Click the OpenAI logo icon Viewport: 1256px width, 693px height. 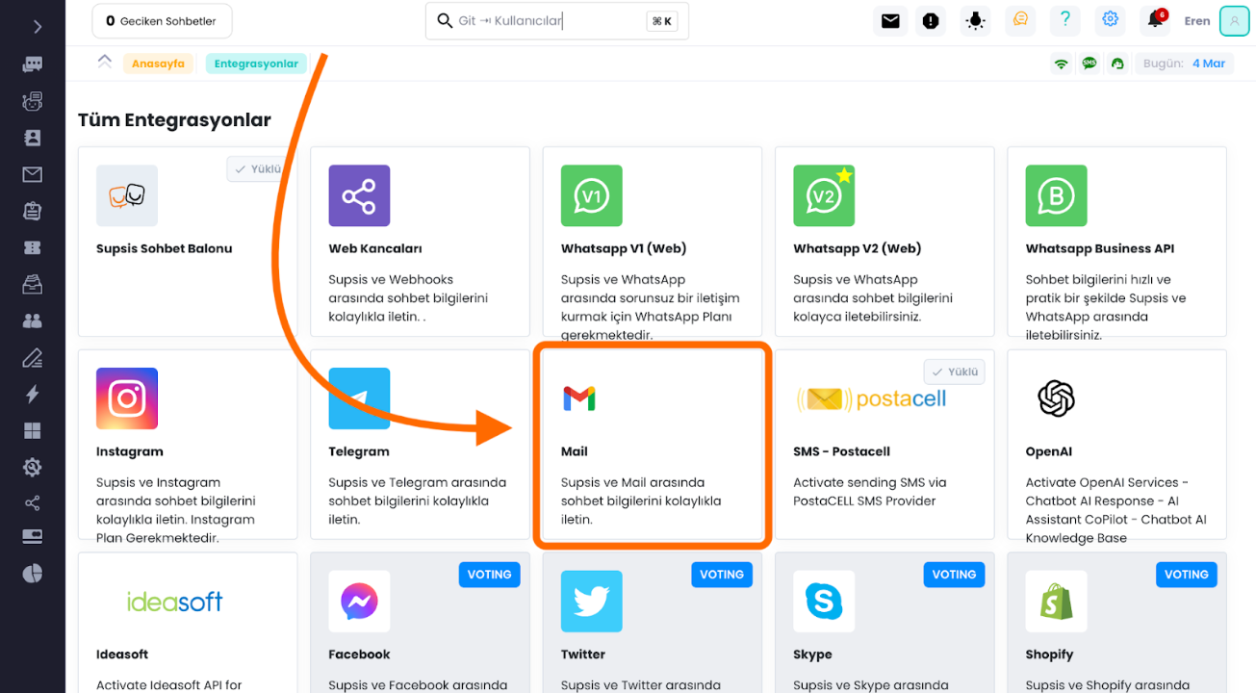pos(1056,398)
